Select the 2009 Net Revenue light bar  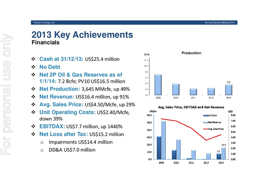pos(163,140)
